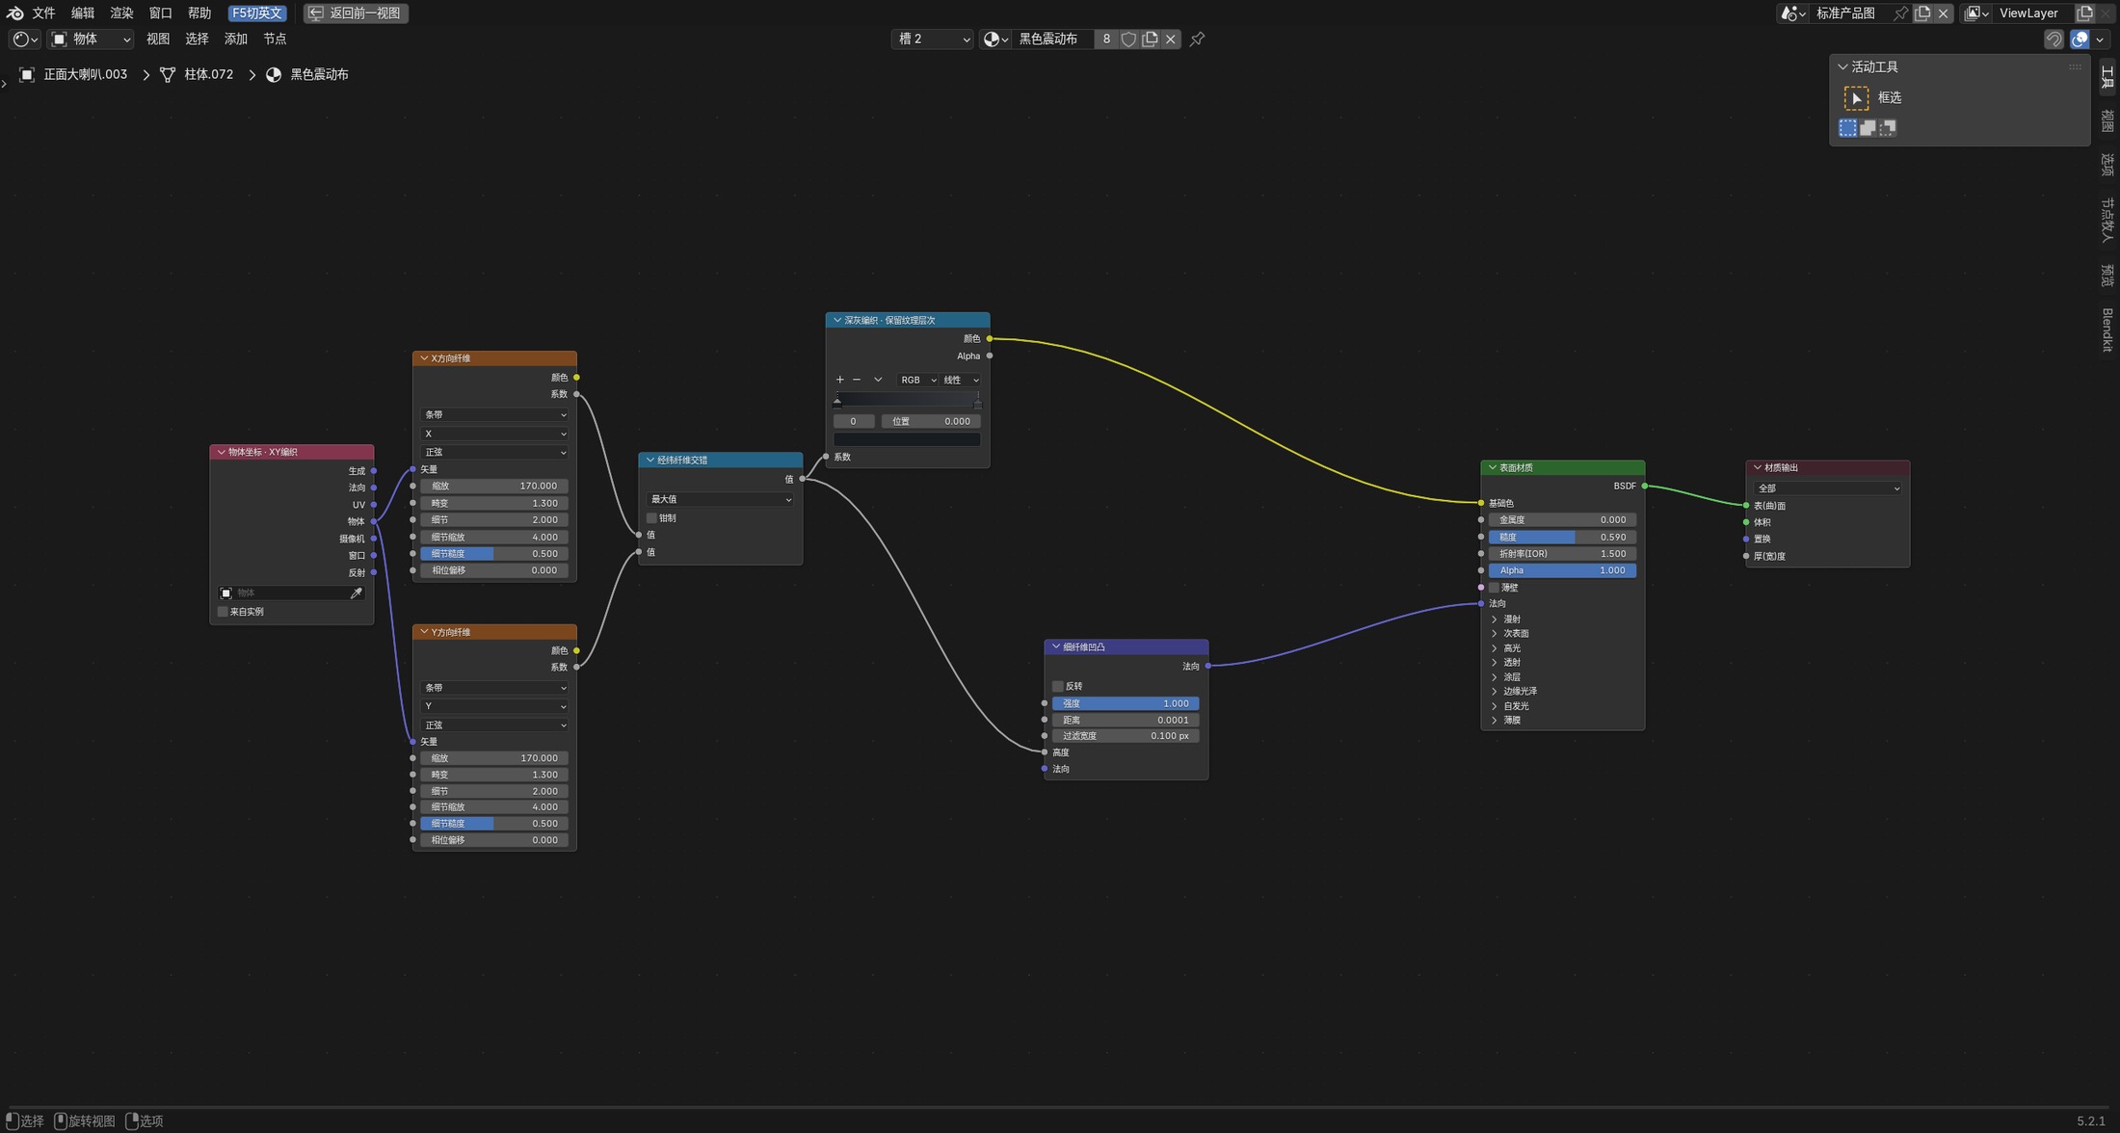Open the editor type selector icon
Viewport: 2120px width, 1133px height.
click(x=25, y=40)
